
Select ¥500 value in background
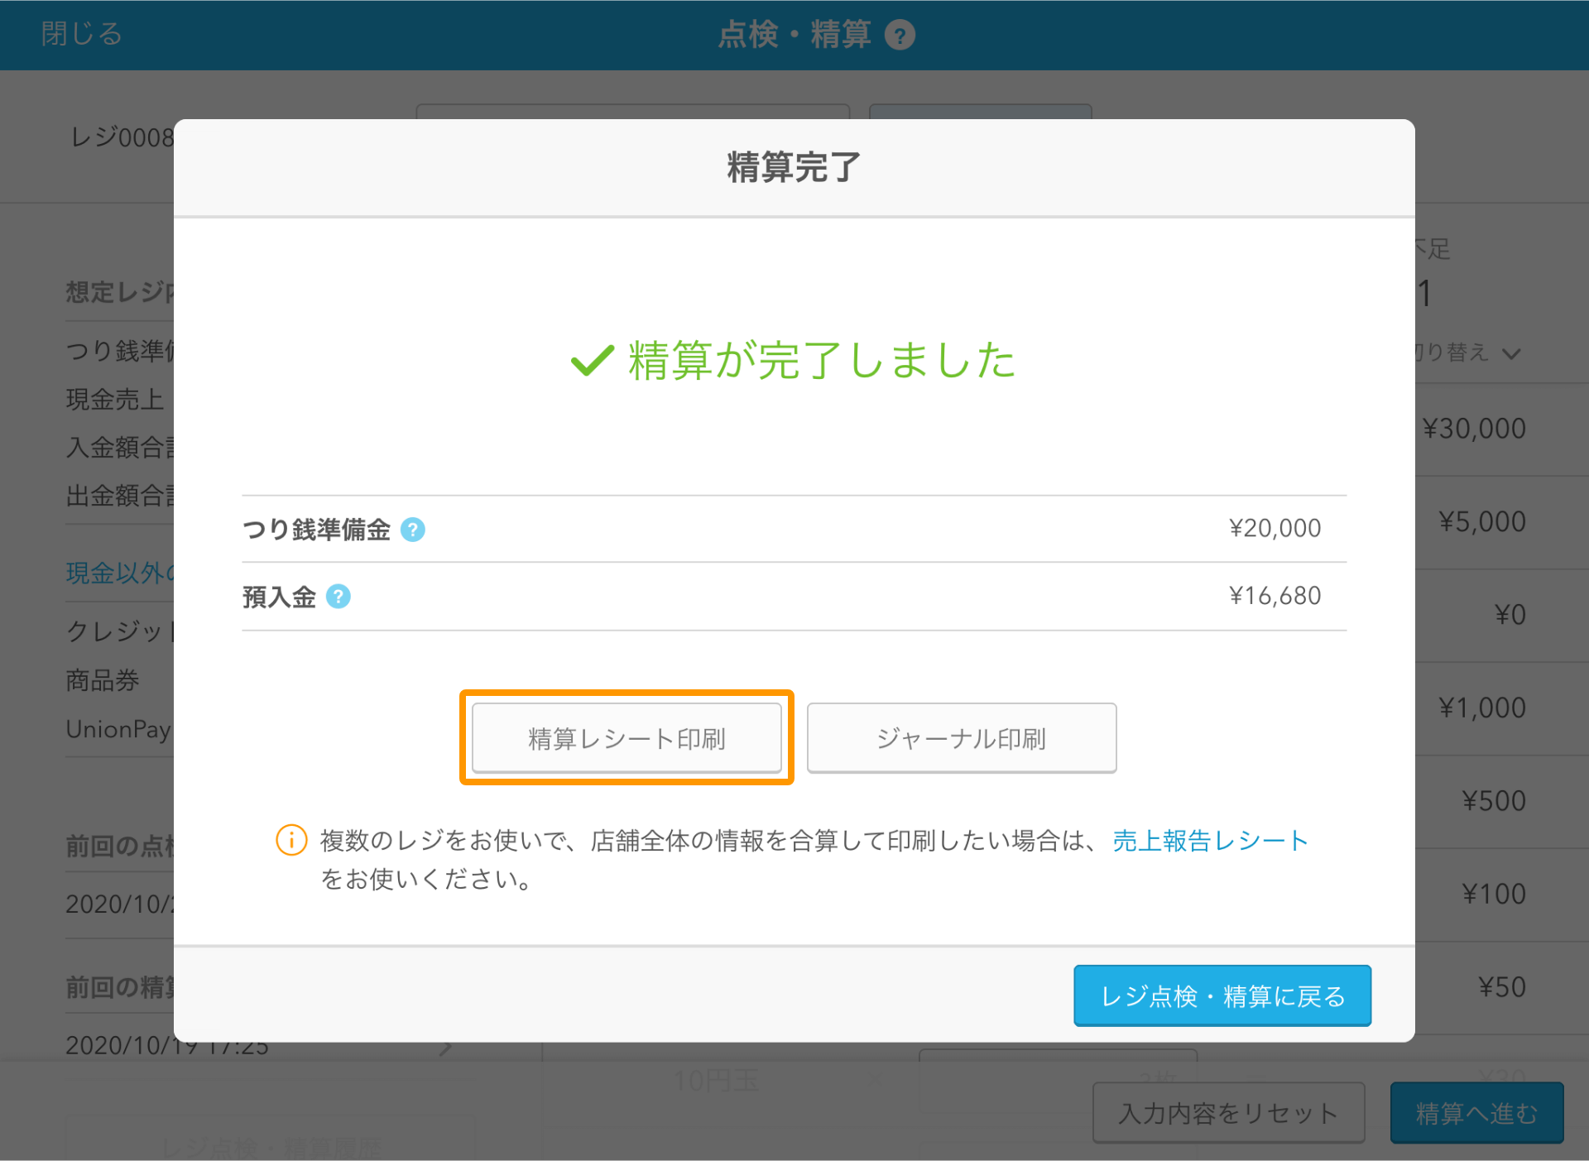pyautogui.click(x=1494, y=801)
